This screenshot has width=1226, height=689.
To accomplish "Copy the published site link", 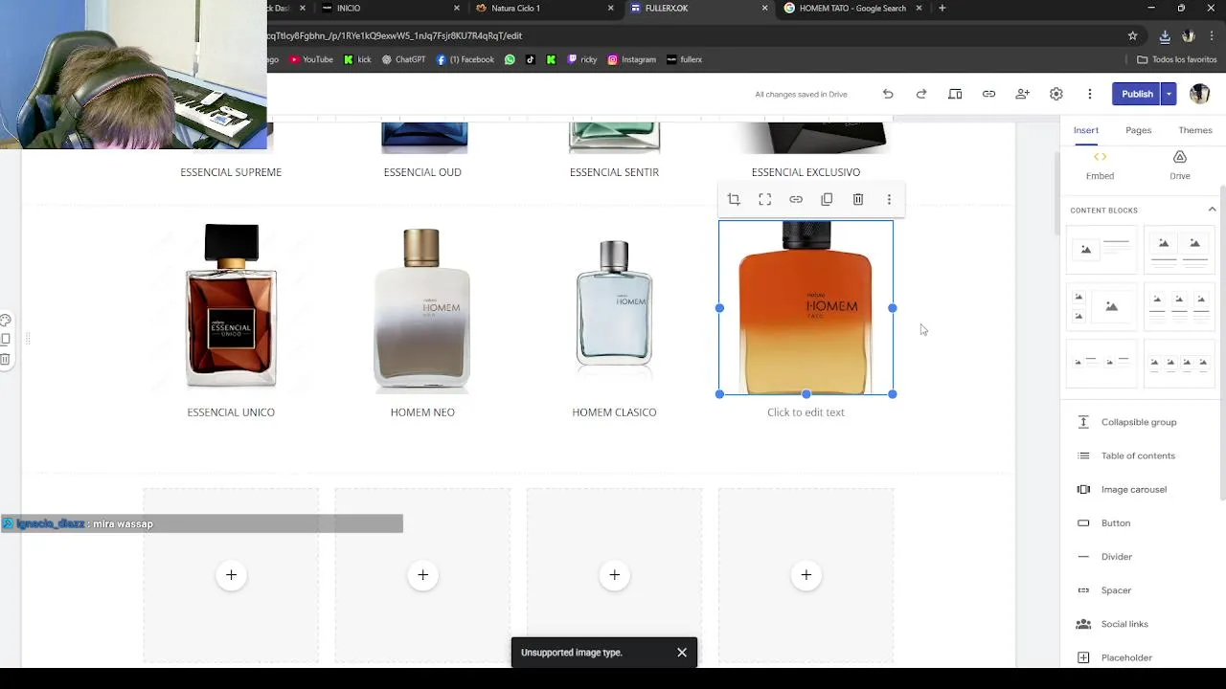I will (988, 94).
